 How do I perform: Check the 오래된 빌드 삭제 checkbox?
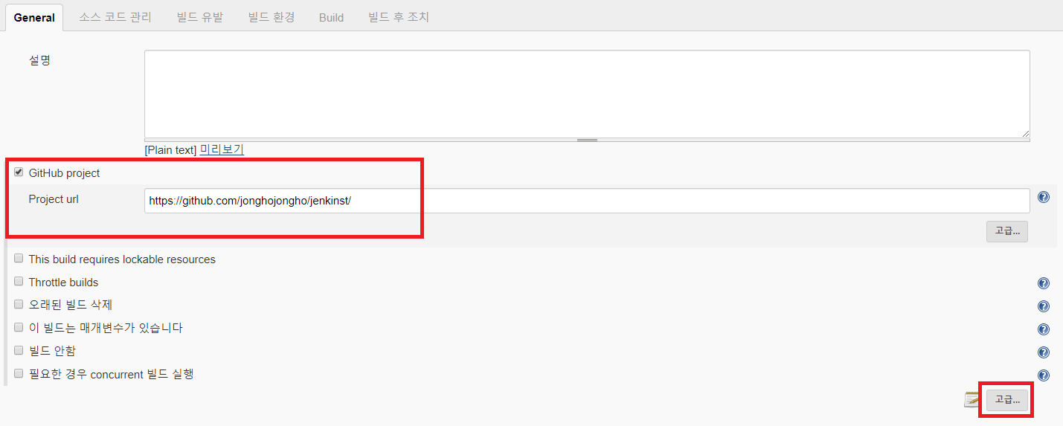(x=19, y=304)
